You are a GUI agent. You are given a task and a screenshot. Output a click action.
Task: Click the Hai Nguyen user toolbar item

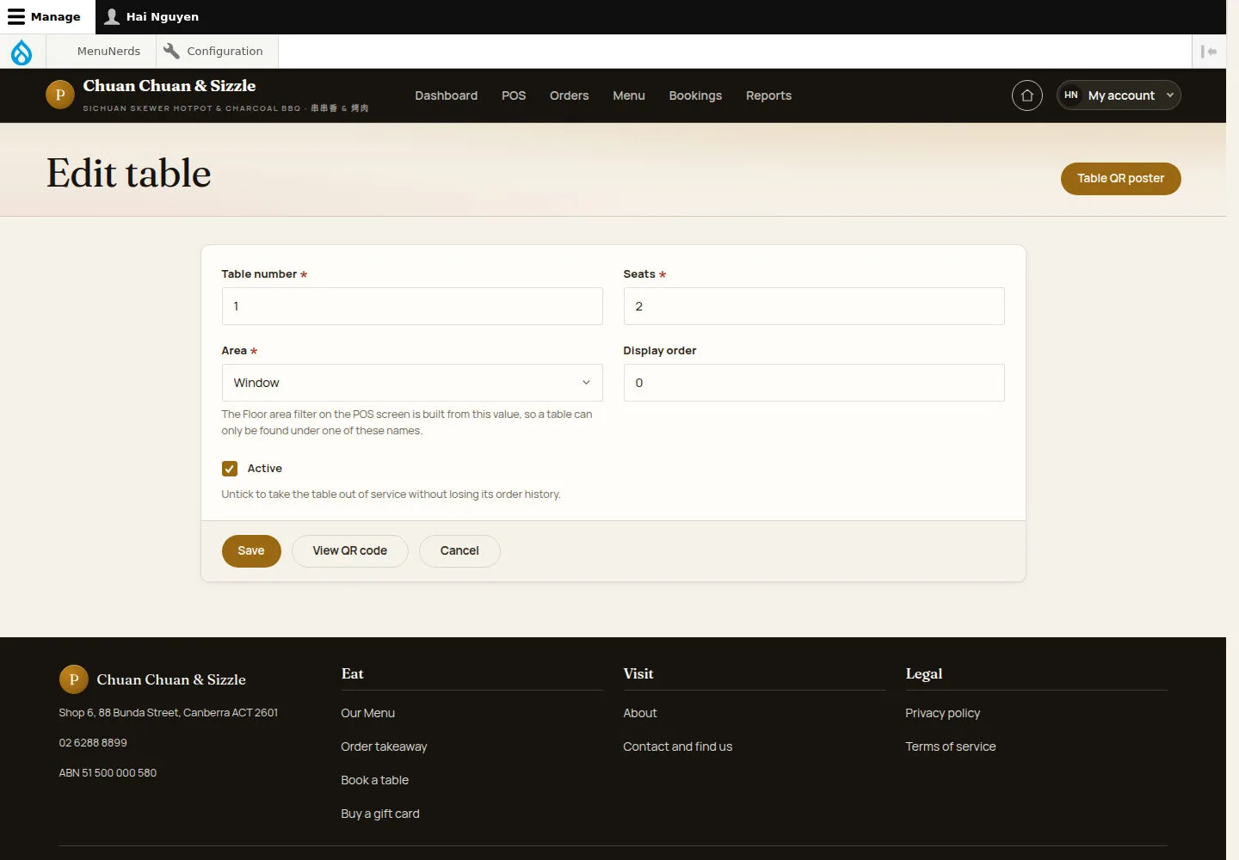[x=151, y=17]
